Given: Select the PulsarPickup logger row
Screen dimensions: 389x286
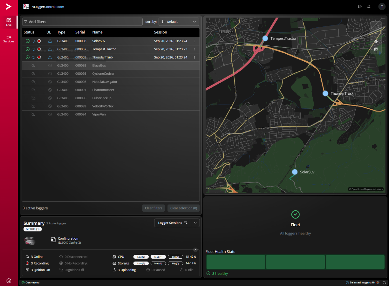Looking at the screenshot, I should 111,98.
